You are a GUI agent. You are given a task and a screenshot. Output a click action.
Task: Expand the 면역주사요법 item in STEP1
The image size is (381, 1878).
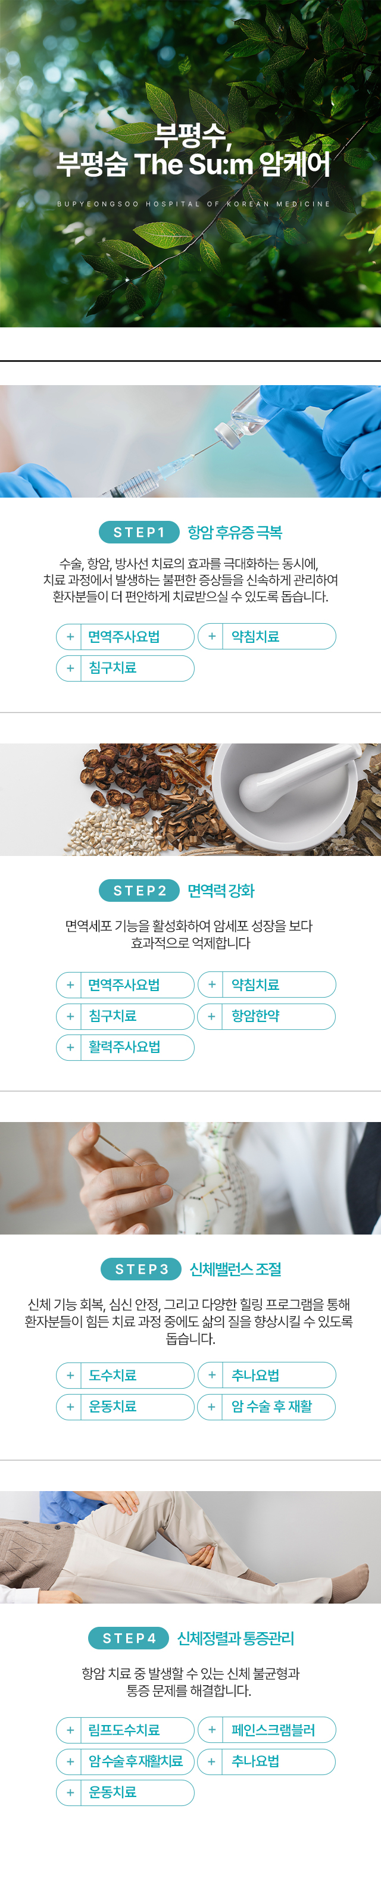(x=125, y=636)
